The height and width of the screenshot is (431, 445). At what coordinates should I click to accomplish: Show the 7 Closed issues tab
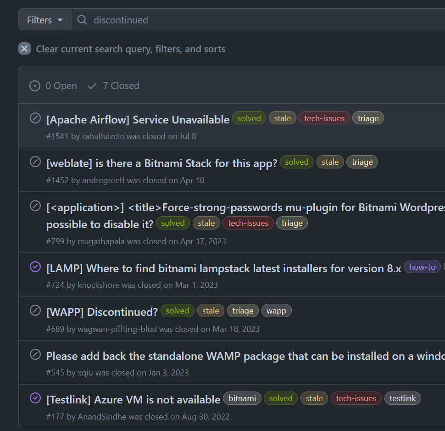click(x=114, y=86)
